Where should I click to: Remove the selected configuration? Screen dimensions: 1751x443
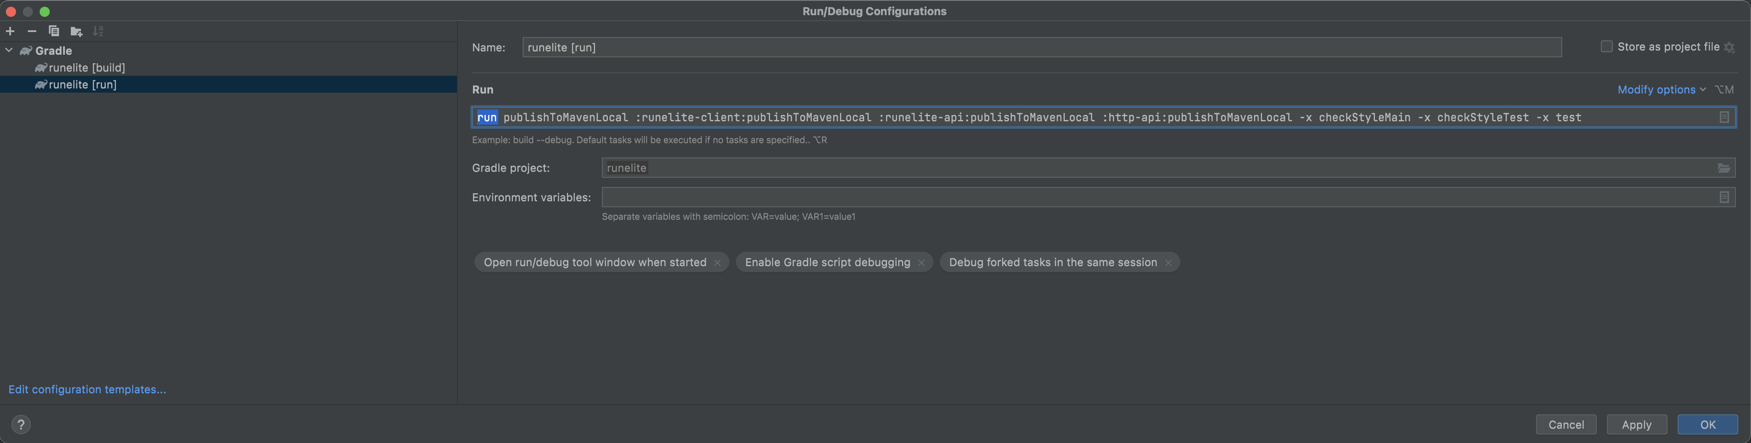[x=32, y=31]
